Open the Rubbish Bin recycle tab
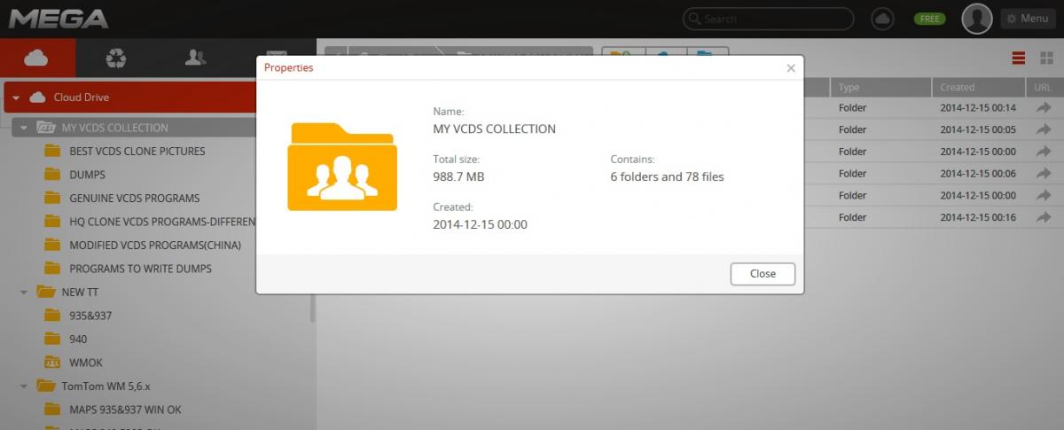Viewport: 1064px width, 430px height. click(116, 59)
